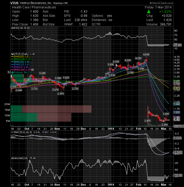Screen dimensions: 184x187
Task: Click the small icon beside RSI(14) label
Action: (12, 28)
